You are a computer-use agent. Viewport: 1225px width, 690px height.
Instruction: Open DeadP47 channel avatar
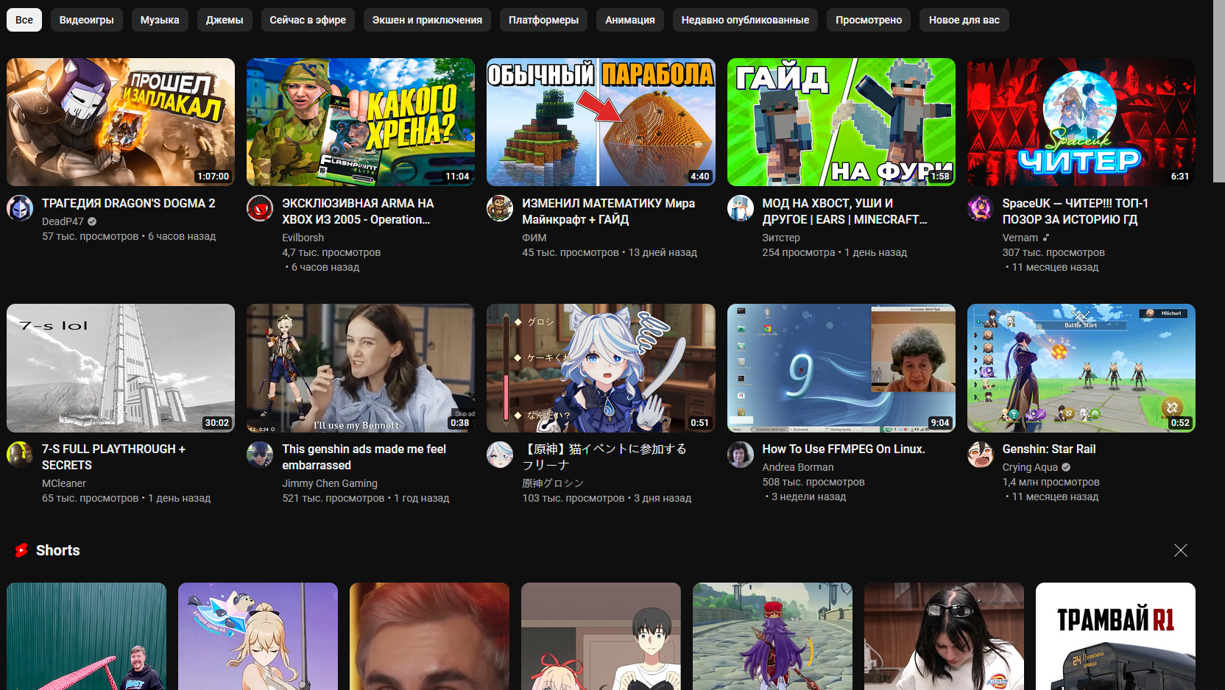20,208
